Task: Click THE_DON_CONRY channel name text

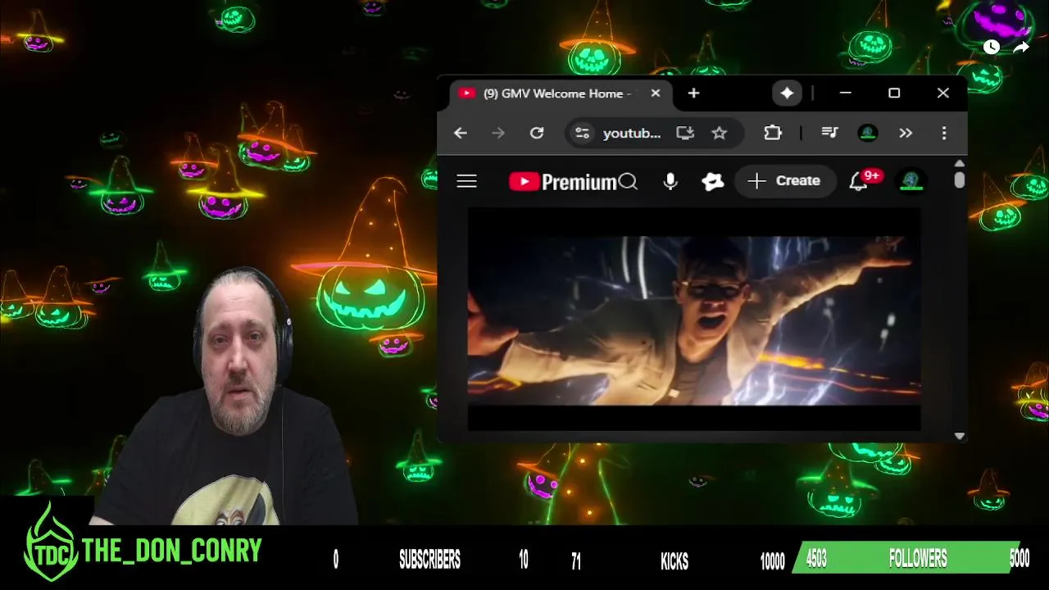Action: click(172, 551)
